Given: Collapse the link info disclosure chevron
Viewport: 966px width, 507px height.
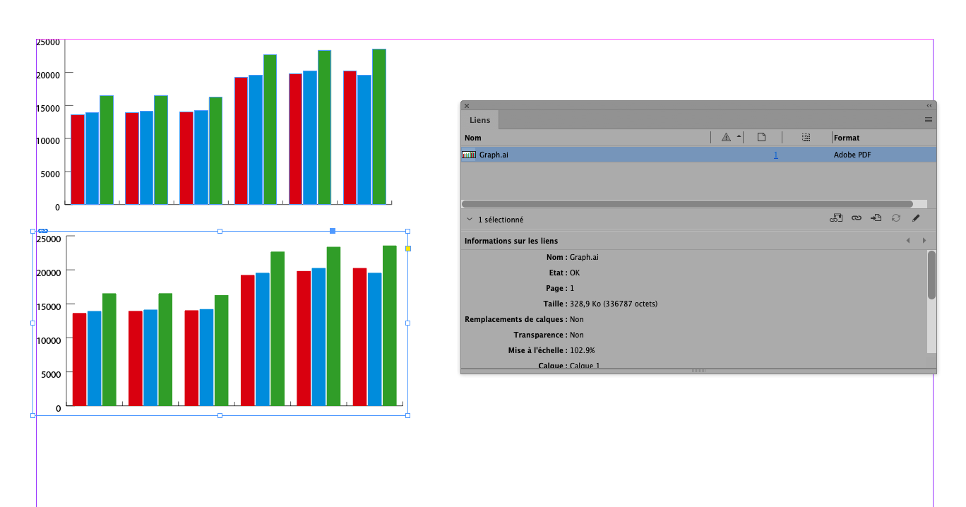Looking at the screenshot, I should point(469,220).
